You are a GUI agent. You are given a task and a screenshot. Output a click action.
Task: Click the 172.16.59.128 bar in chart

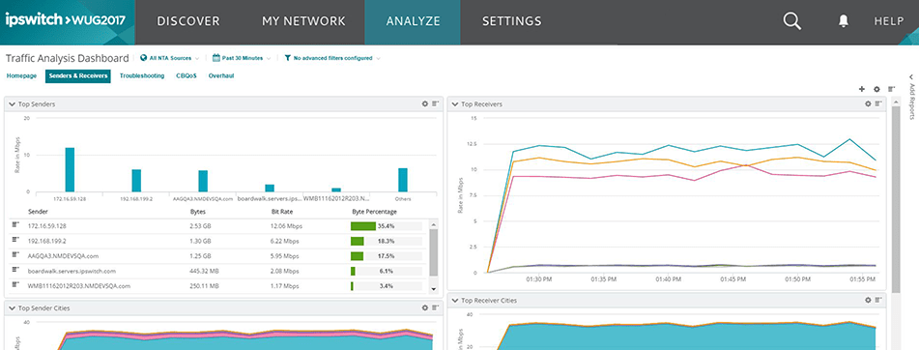click(70, 169)
